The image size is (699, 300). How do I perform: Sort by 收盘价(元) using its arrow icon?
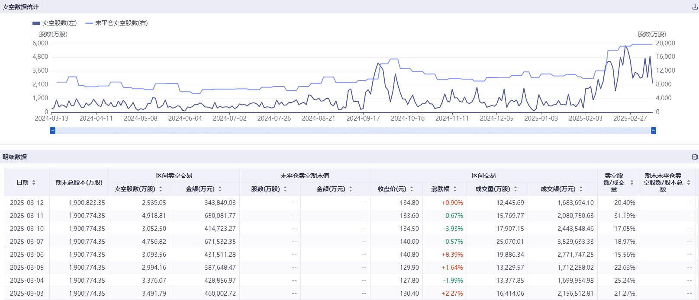tap(412, 189)
